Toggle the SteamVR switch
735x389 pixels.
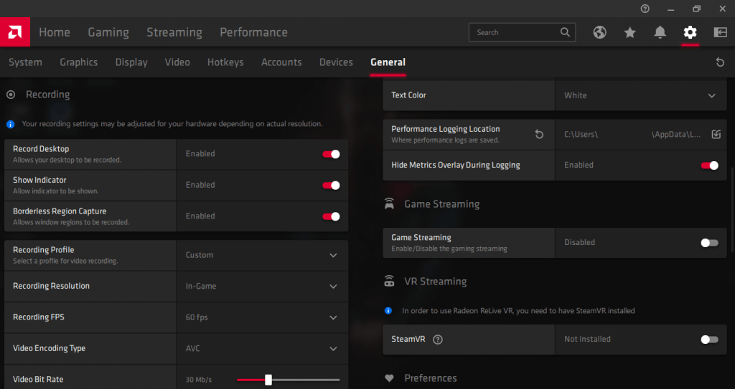[x=709, y=340]
